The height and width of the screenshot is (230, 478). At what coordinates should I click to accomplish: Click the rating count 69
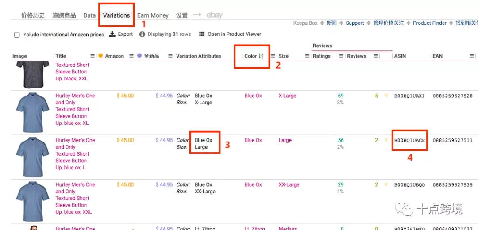(340, 96)
